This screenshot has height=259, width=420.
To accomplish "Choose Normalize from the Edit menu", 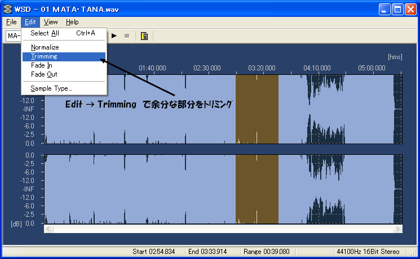I will click(x=64, y=47).
